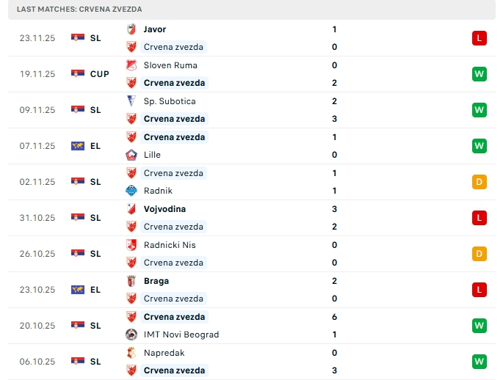Image resolution: width=503 pixels, height=380 pixels.
Task: Click the green W badge for Lille match
Action: 480,146
